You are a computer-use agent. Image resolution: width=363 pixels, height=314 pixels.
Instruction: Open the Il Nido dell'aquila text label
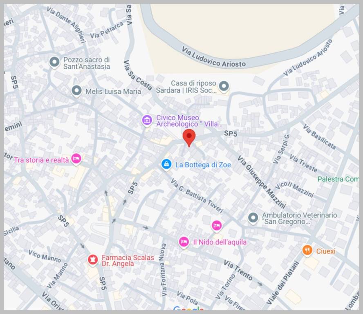(220, 242)
